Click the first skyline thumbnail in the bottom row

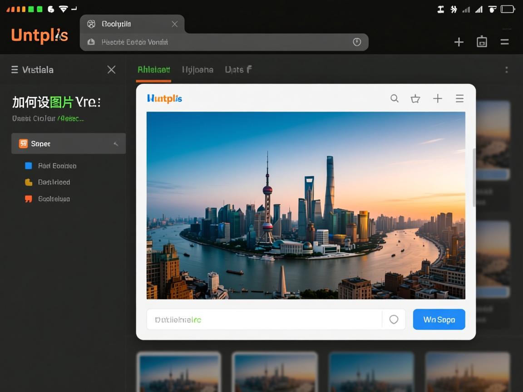(179, 372)
